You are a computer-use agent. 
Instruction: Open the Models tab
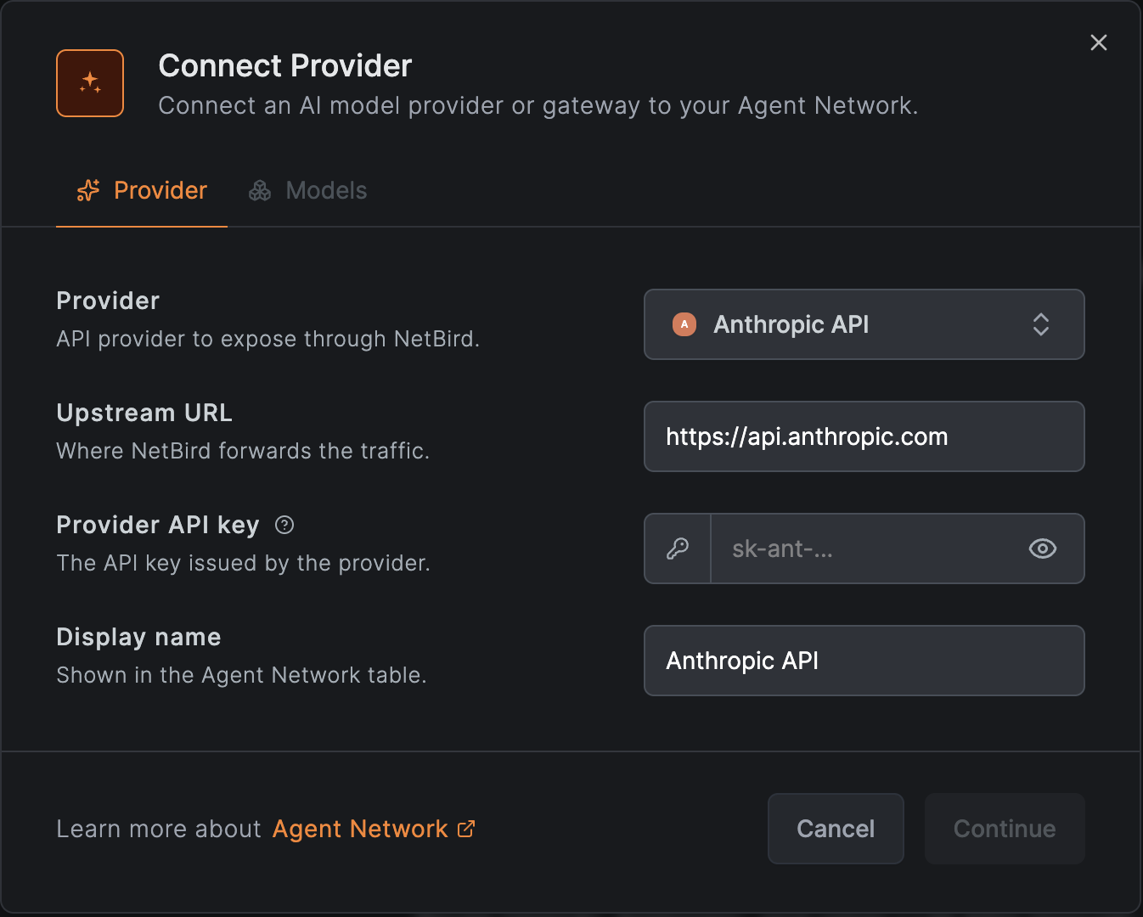click(x=307, y=190)
